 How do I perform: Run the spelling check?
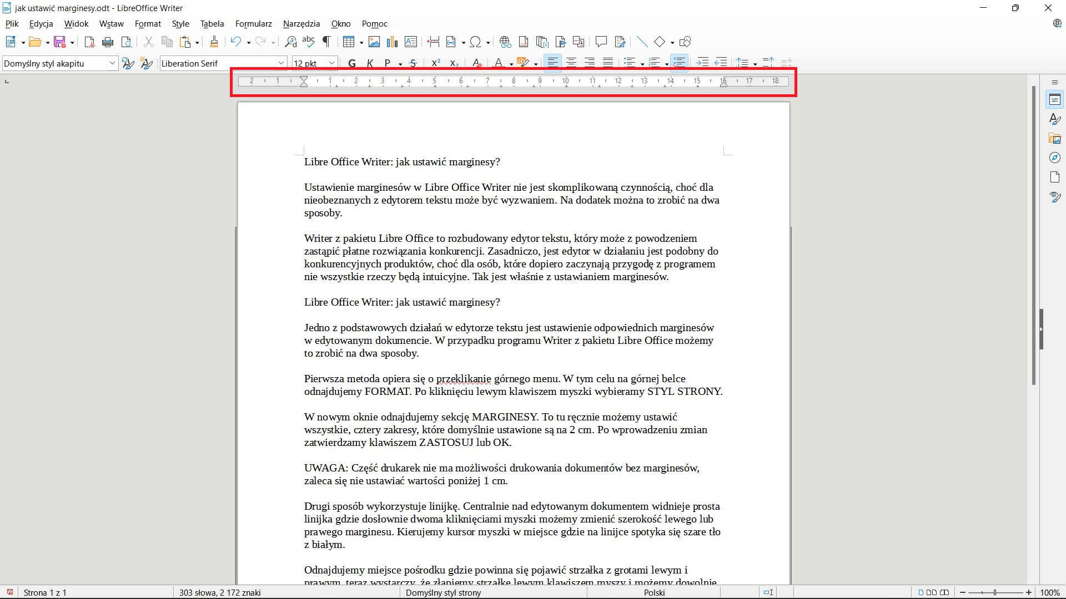[309, 42]
